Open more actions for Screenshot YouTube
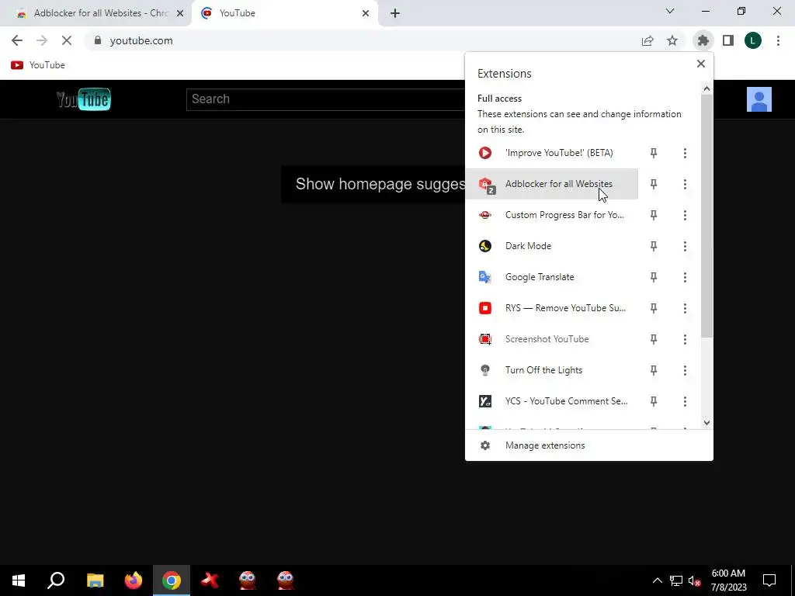Image resolution: width=795 pixels, height=596 pixels. click(685, 339)
